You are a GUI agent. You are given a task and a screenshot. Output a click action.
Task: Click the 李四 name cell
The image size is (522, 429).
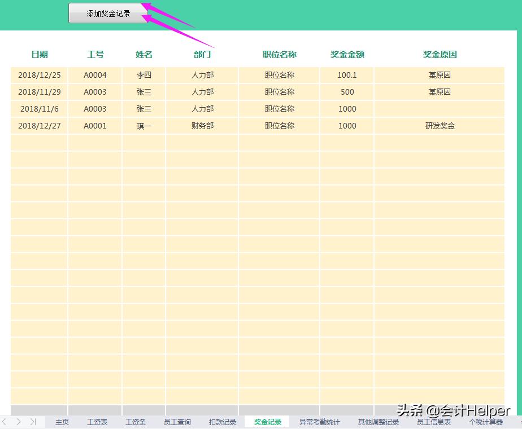pos(143,75)
